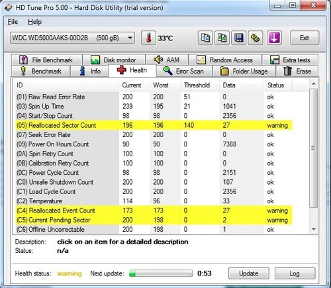Click the Log button
Screen dimensions: 331x288
coord(295,273)
